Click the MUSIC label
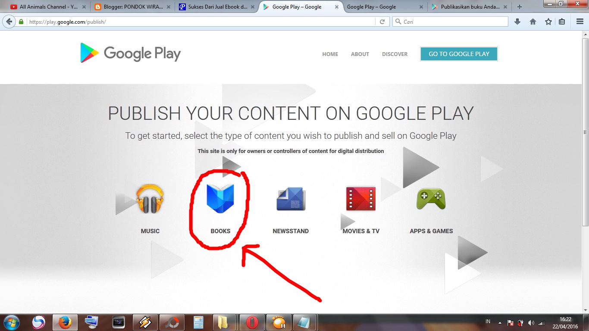The image size is (589, 331). (x=150, y=231)
